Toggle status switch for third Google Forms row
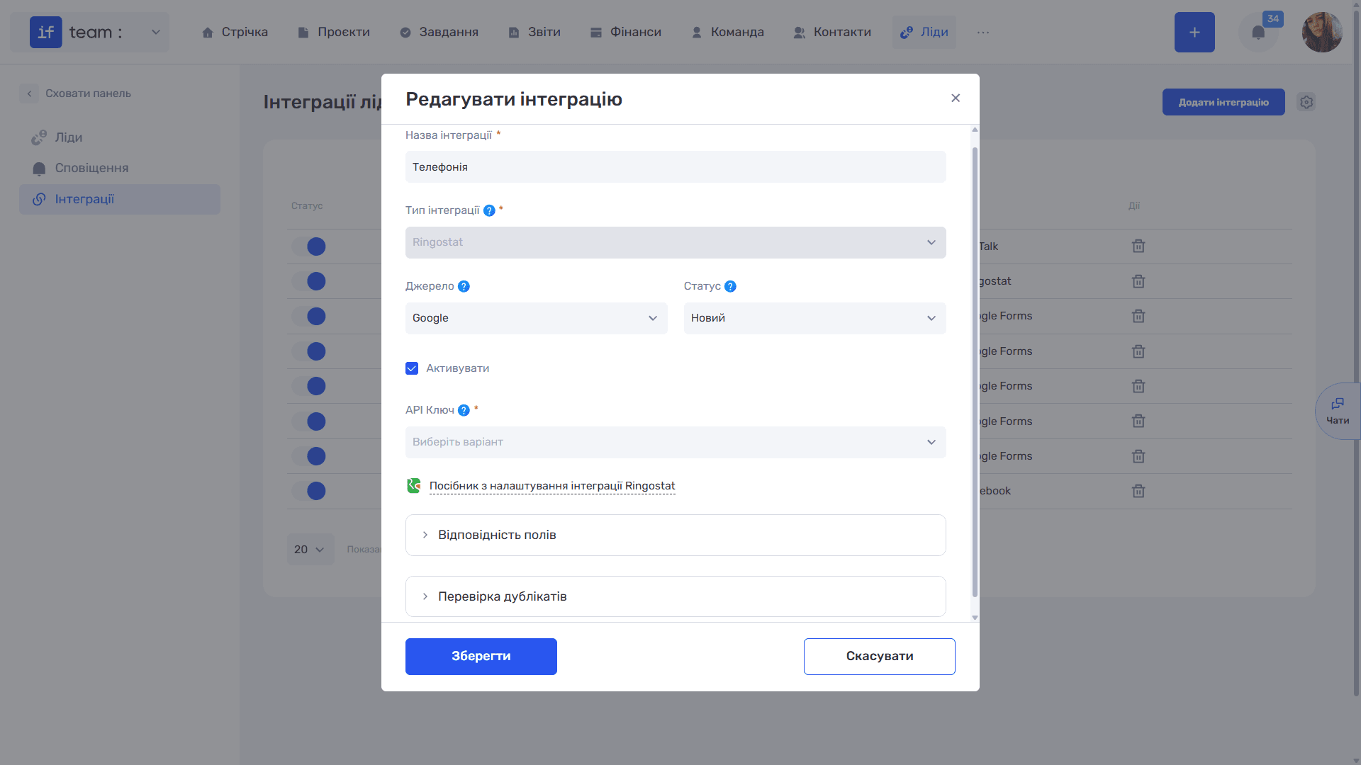This screenshot has height=765, width=1361. [309, 386]
